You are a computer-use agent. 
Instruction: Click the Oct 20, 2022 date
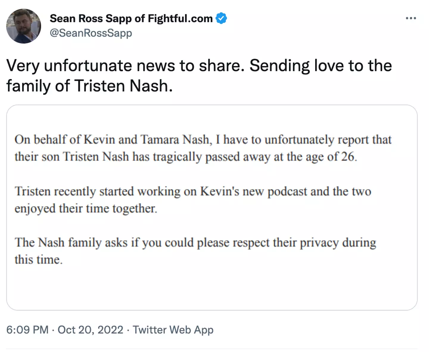pos(90,330)
